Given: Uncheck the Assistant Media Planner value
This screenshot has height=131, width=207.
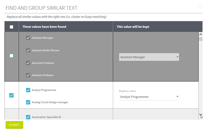Looking at the screenshot, I should pos(28,50).
